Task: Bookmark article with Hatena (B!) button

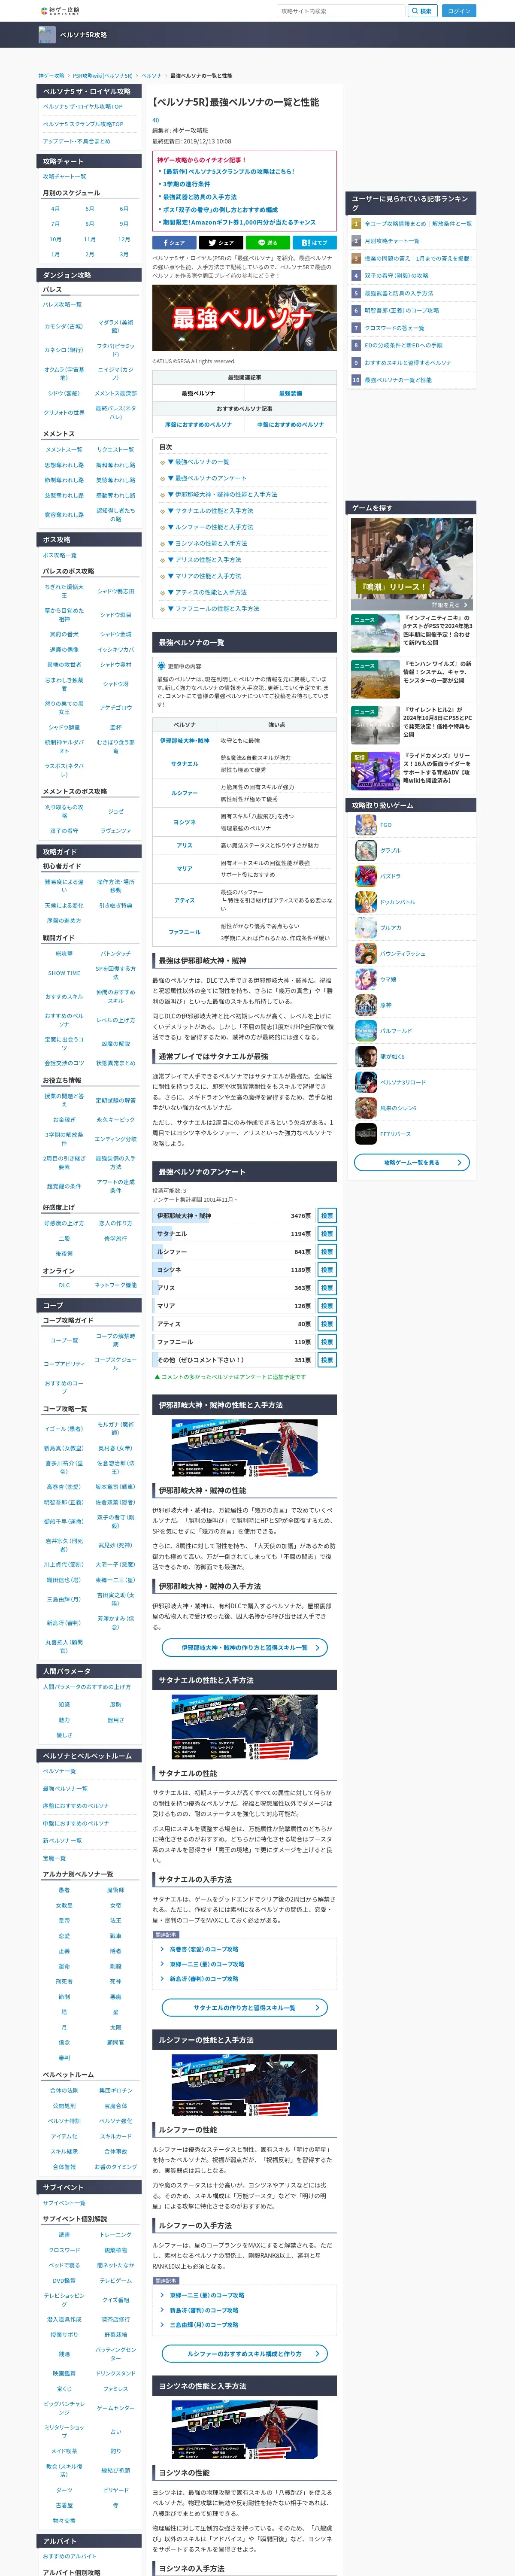Action: point(314,242)
